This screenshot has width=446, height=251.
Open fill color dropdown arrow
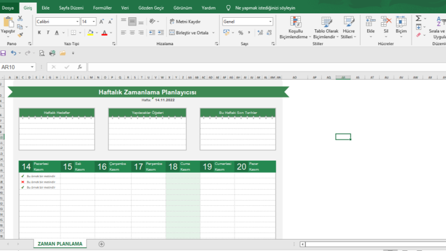pos(97,33)
